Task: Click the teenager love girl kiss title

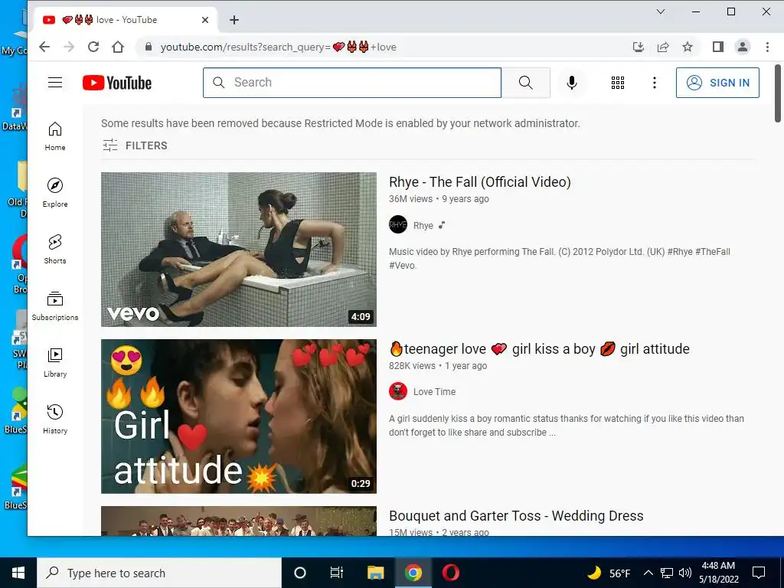Action: [x=539, y=349]
